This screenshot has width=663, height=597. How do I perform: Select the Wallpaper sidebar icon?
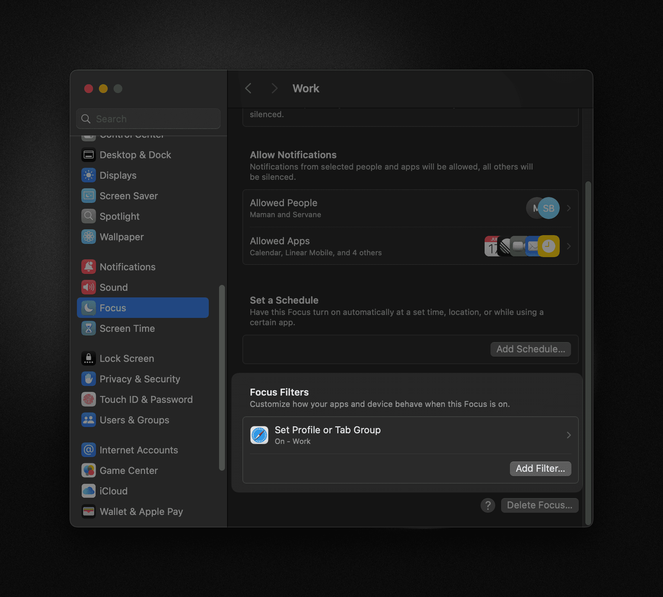88,237
